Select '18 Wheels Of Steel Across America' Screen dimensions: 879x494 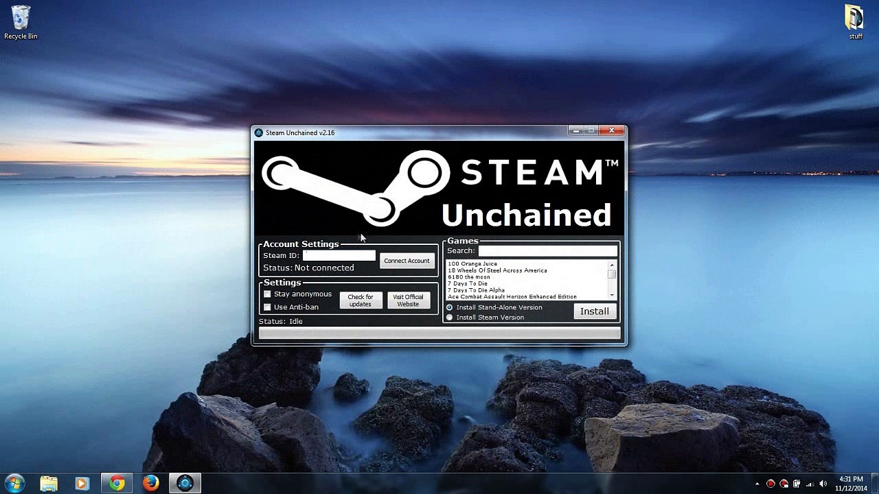[x=497, y=270]
